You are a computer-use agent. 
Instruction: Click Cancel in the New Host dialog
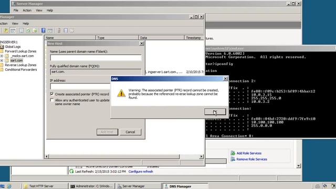[130, 132]
